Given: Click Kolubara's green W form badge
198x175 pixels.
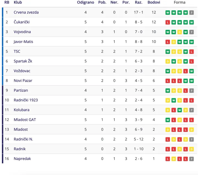Looking at the screenshot, I should click(180, 110).
